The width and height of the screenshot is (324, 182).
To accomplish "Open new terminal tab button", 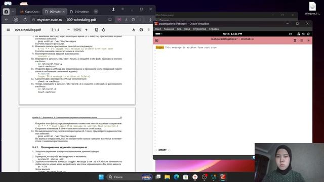I will coord(157,40).
